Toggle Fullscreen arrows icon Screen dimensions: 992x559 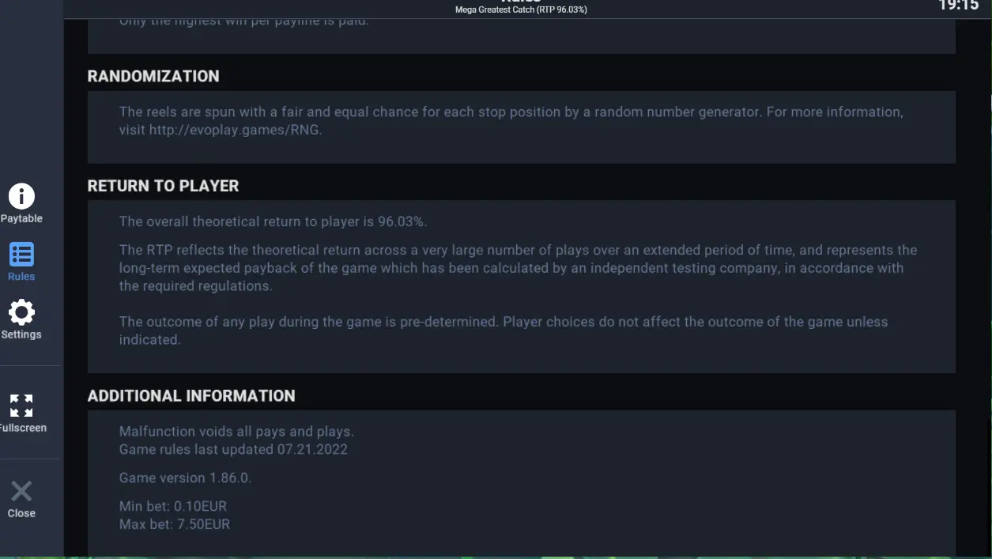click(21, 406)
